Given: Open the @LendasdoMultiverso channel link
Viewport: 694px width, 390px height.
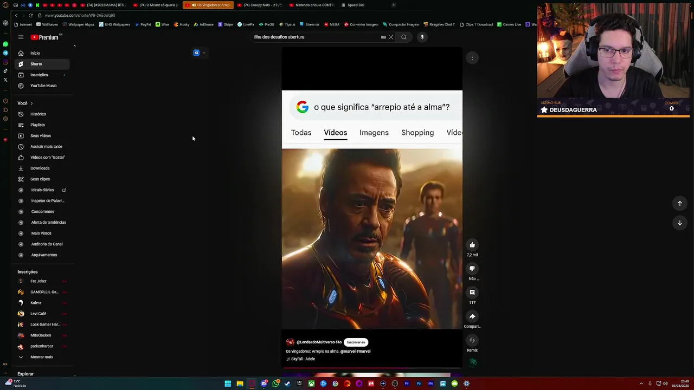Looking at the screenshot, I should (319, 342).
